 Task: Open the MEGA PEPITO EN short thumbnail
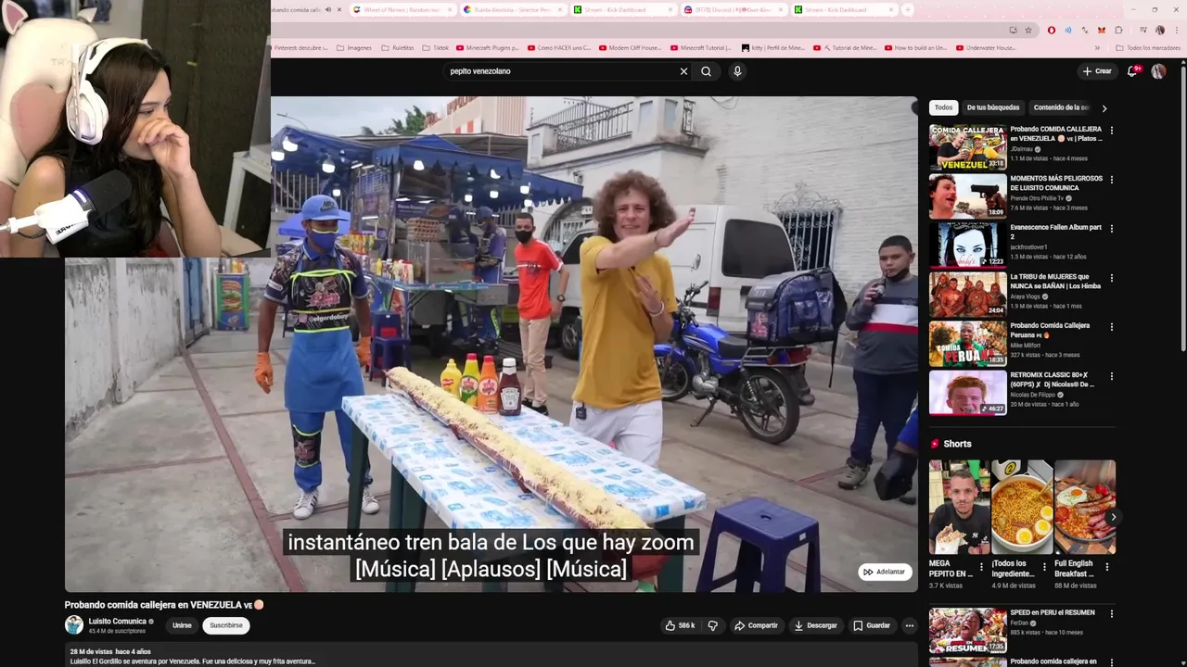960,507
